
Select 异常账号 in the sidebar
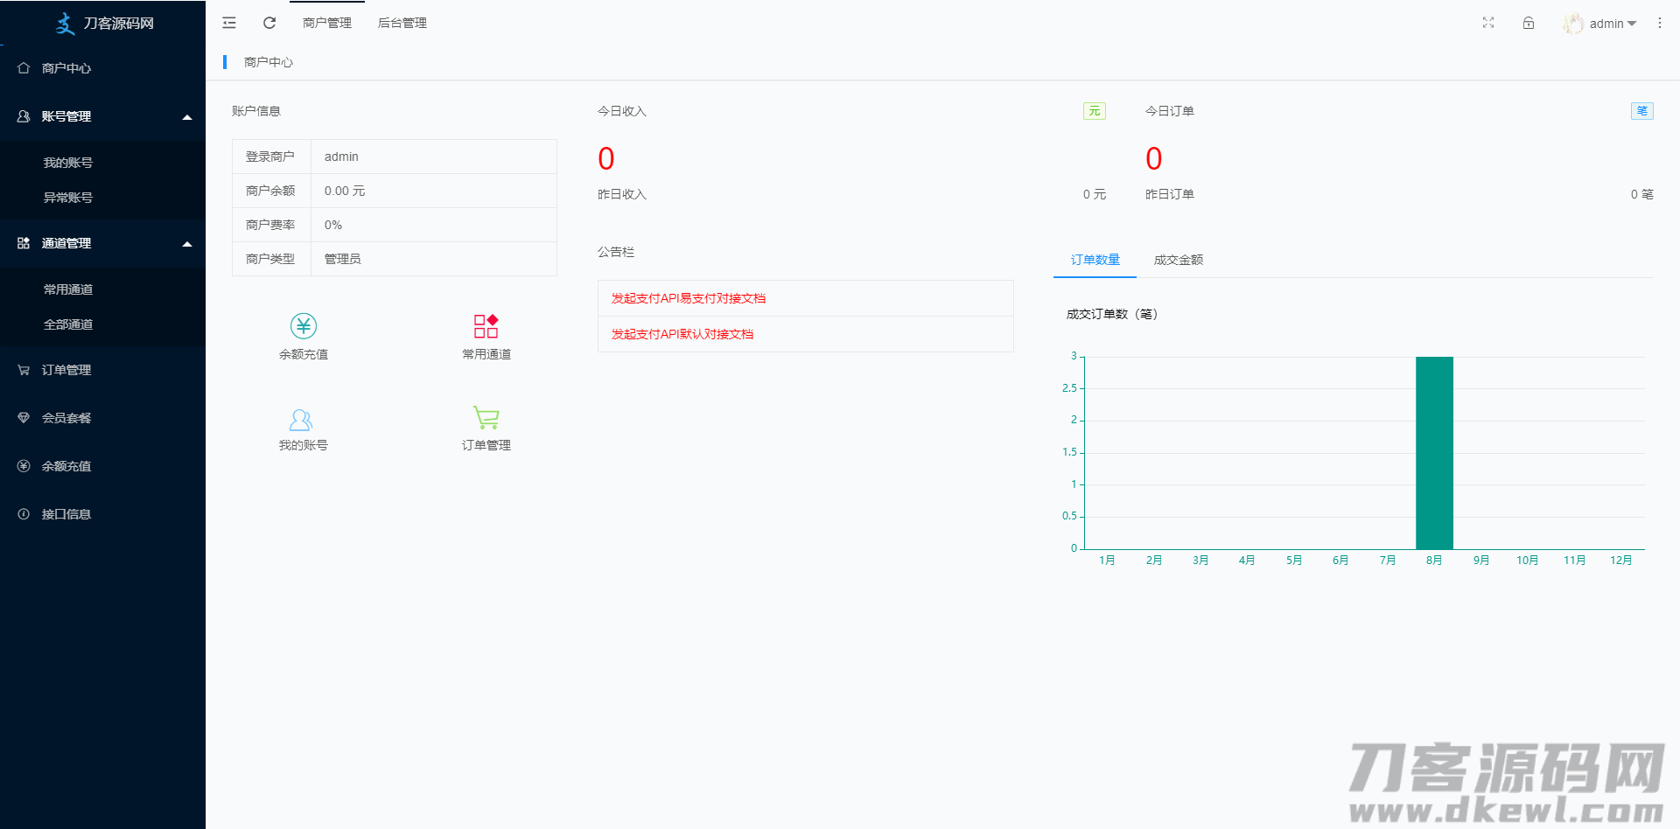[x=68, y=198]
